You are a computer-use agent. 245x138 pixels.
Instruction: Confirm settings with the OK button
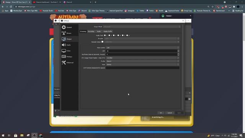click(x=161, y=113)
